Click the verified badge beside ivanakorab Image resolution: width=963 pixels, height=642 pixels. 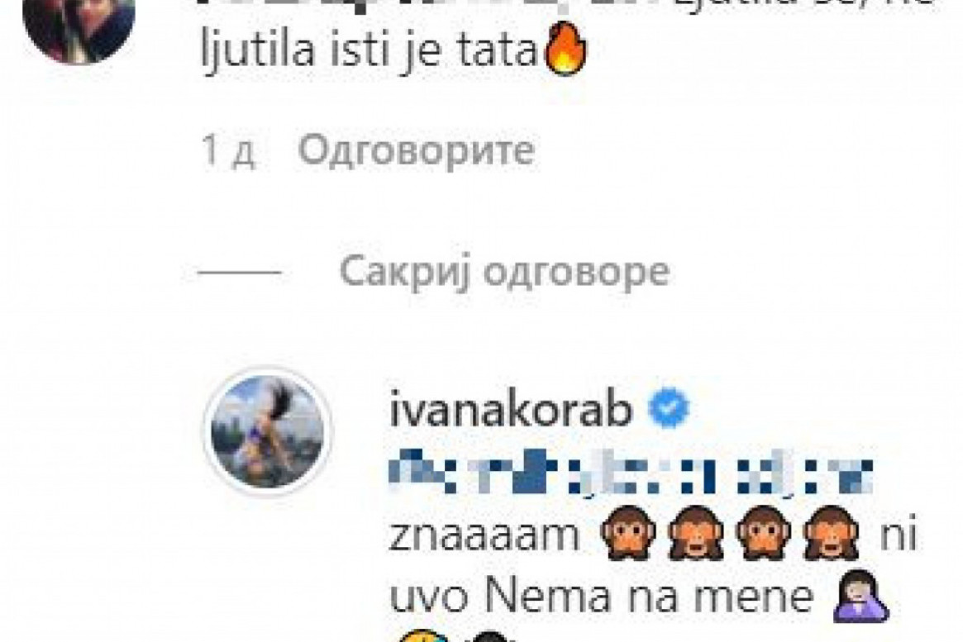click(669, 408)
